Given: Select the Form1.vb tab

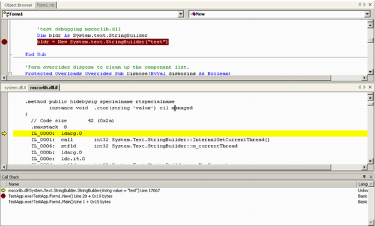Looking at the screenshot, I should click(x=45, y=5).
